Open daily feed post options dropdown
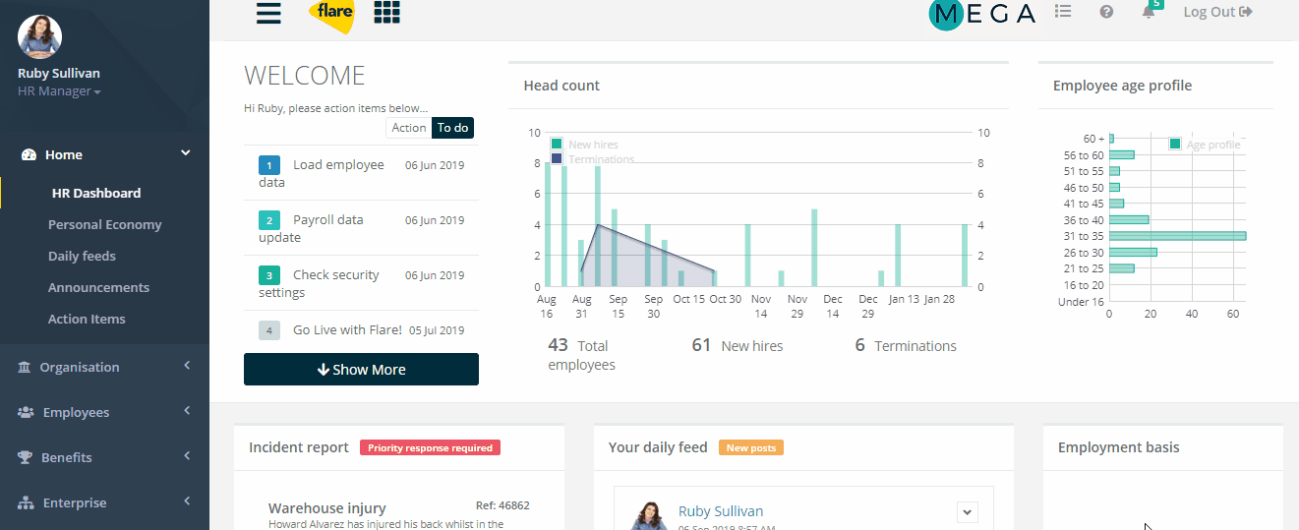1299x530 pixels. click(x=967, y=511)
